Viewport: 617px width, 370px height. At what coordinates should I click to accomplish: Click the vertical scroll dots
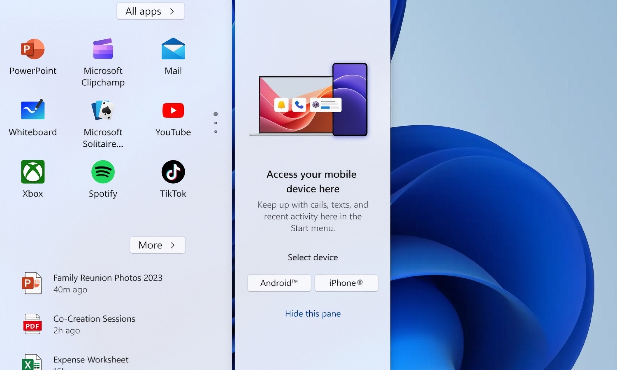pos(215,123)
